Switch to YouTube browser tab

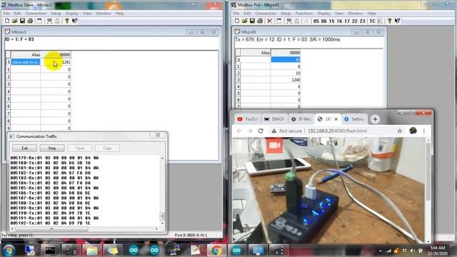click(x=247, y=119)
